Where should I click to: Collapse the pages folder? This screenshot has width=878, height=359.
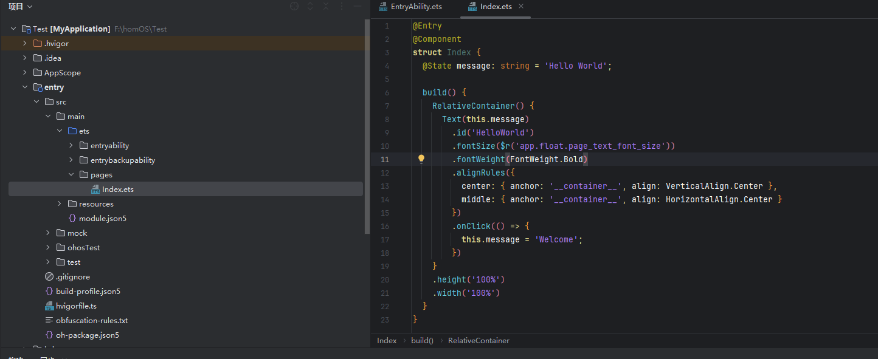(x=71, y=175)
